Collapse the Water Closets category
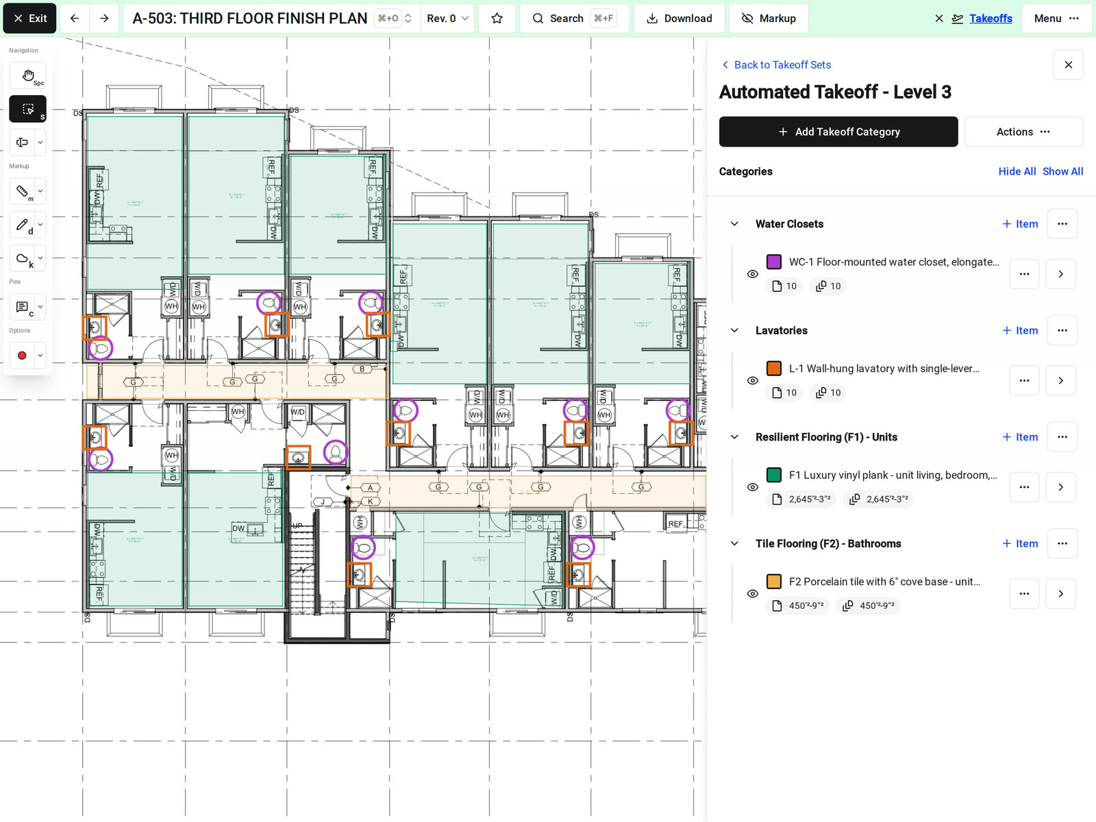This screenshot has width=1096, height=822. tap(734, 224)
